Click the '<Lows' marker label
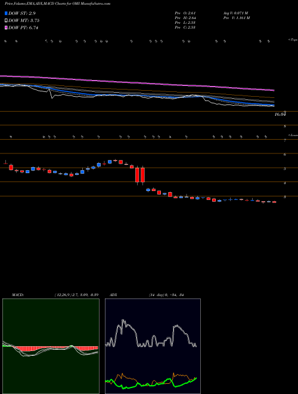This screenshot has height=394, width=298. click(x=293, y=135)
